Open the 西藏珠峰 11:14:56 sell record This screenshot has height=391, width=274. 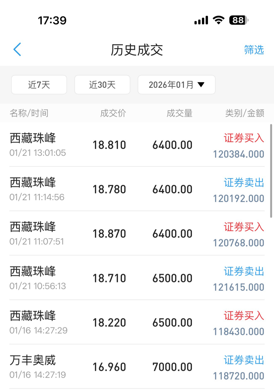tap(137, 189)
